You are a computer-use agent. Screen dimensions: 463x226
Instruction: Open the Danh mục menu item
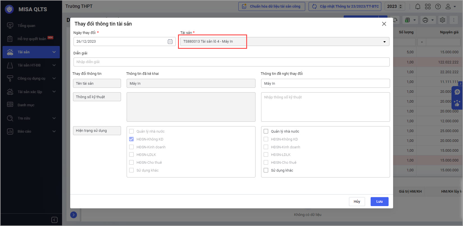click(26, 105)
